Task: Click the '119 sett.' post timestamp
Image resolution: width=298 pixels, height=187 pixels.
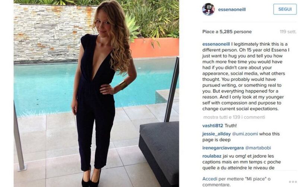Action: point(288,32)
